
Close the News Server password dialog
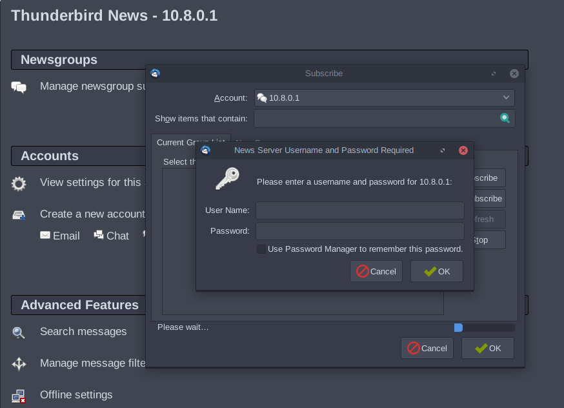click(x=463, y=150)
